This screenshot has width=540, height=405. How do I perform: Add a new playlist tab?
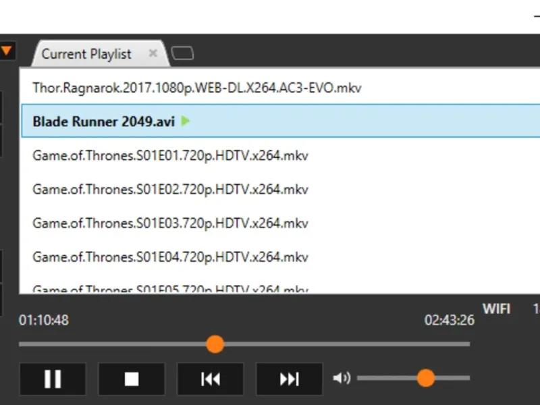click(182, 53)
